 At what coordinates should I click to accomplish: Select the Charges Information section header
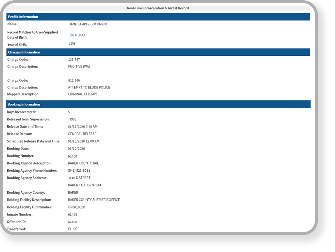pyautogui.click(x=158, y=52)
